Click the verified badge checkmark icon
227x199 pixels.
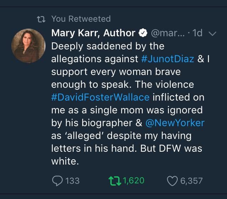[x=143, y=33]
